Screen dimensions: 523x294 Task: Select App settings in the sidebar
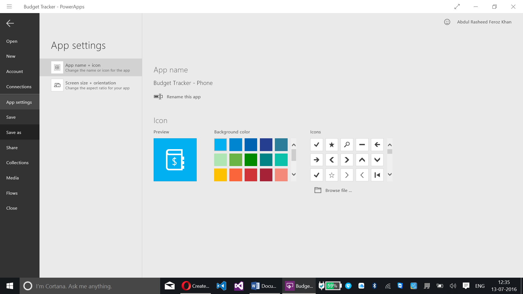click(20, 102)
